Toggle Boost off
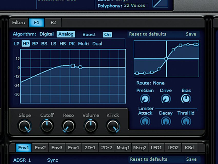Viewport: 218px width, 164px height. click(107, 34)
